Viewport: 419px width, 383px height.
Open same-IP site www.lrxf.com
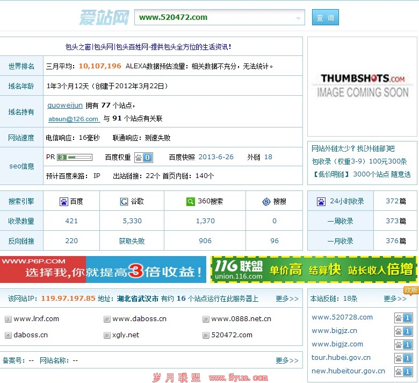coord(36,319)
